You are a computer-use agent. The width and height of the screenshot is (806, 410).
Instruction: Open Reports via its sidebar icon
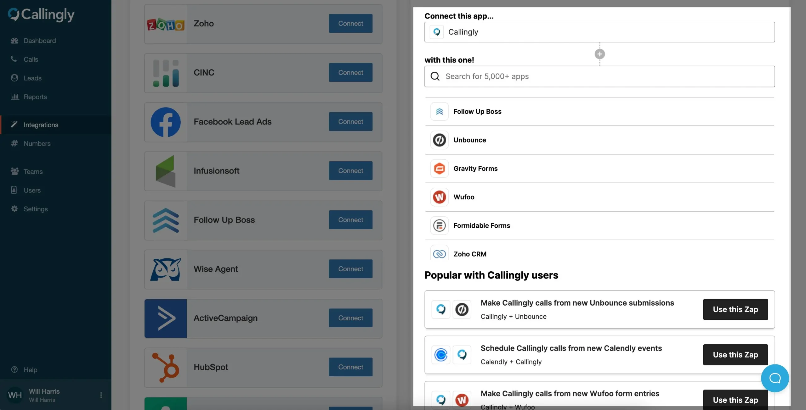pyautogui.click(x=14, y=97)
